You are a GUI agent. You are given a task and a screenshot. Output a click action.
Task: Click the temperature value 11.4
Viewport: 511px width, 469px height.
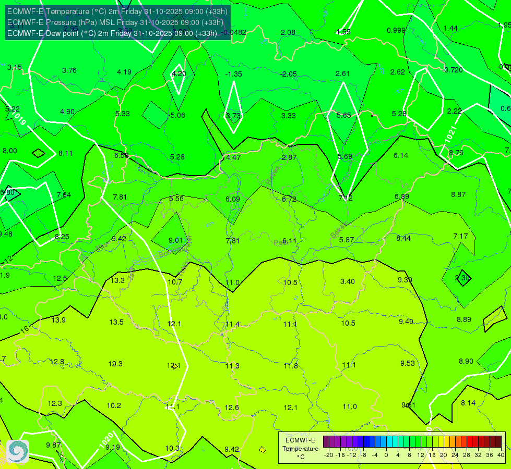click(x=232, y=325)
